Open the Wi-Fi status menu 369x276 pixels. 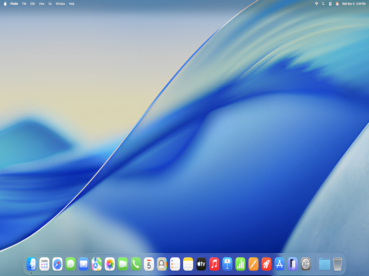[x=316, y=4]
